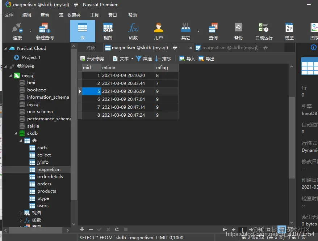Select the bookcool database in tree
This screenshot has height=241, width=318.
click(x=37, y=90)
